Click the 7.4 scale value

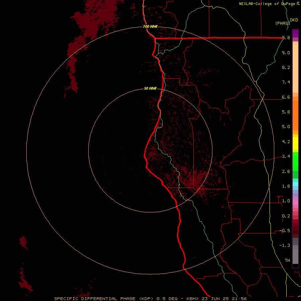point(286,82)
